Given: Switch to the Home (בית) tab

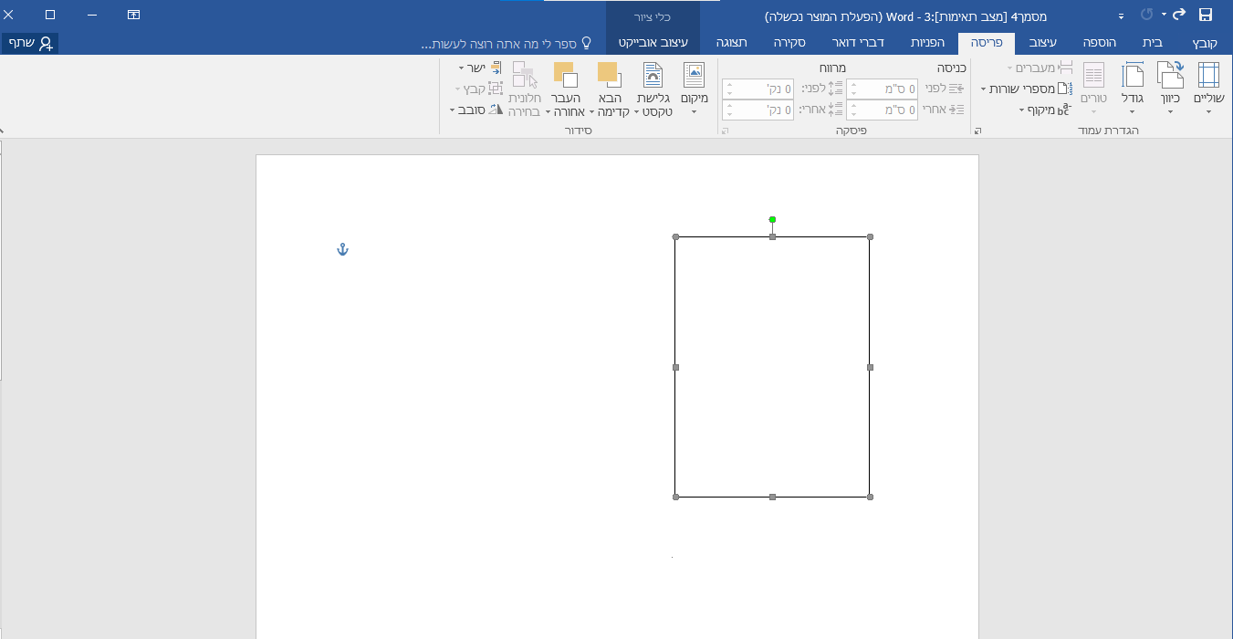Looking at the screenshot, I should (1153, 43).
